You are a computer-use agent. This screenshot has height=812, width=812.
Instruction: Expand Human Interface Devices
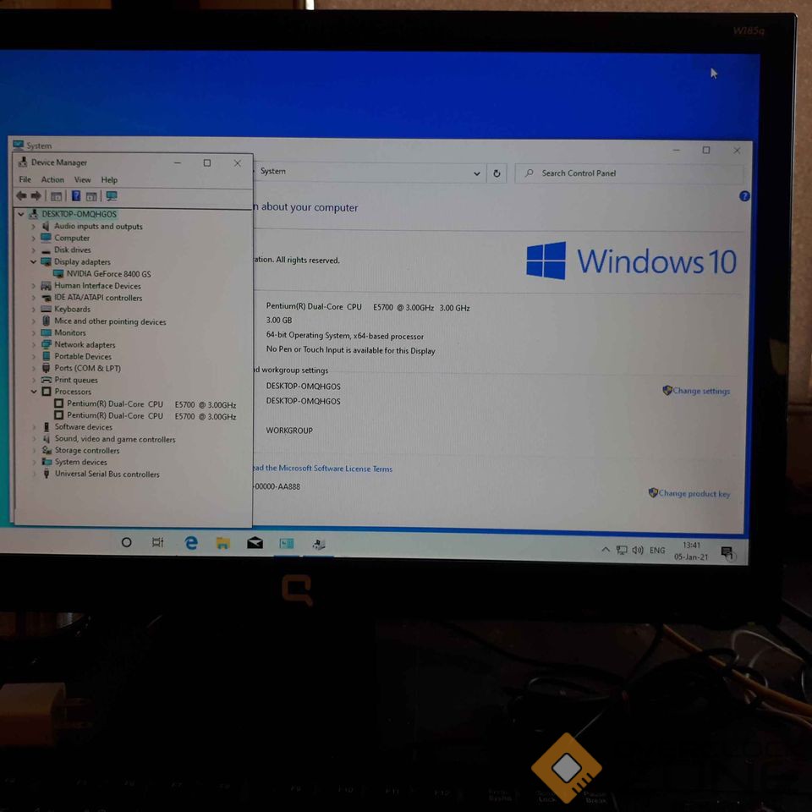pos(33,286)
